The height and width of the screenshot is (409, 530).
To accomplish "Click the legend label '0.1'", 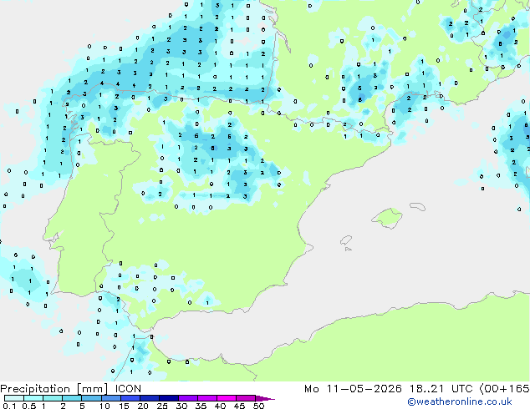I will [9, 406].
